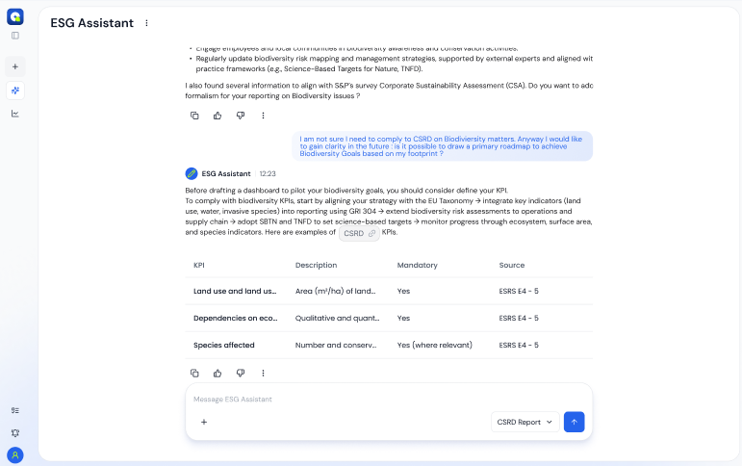Click the CSRD source link chip
The image size is (742, 466).
[360, 234]
